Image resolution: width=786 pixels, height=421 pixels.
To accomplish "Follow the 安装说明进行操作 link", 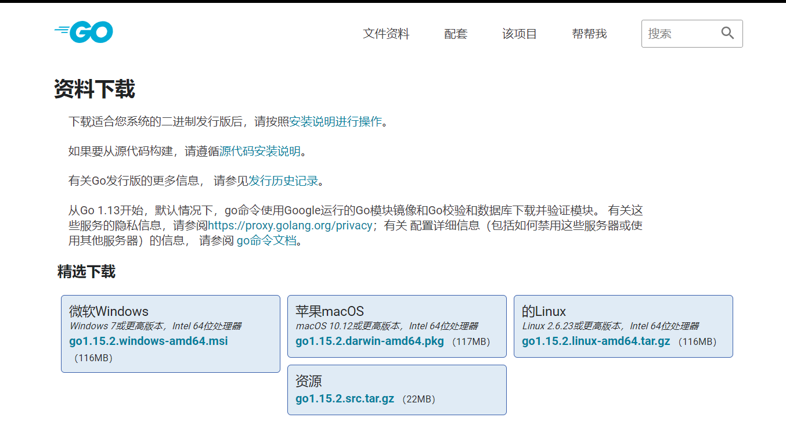I will [336, 121].
